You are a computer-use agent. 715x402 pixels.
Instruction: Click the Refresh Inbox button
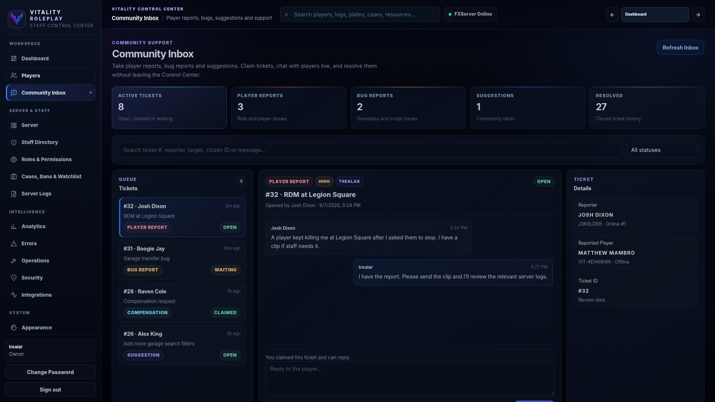point(680,48)
